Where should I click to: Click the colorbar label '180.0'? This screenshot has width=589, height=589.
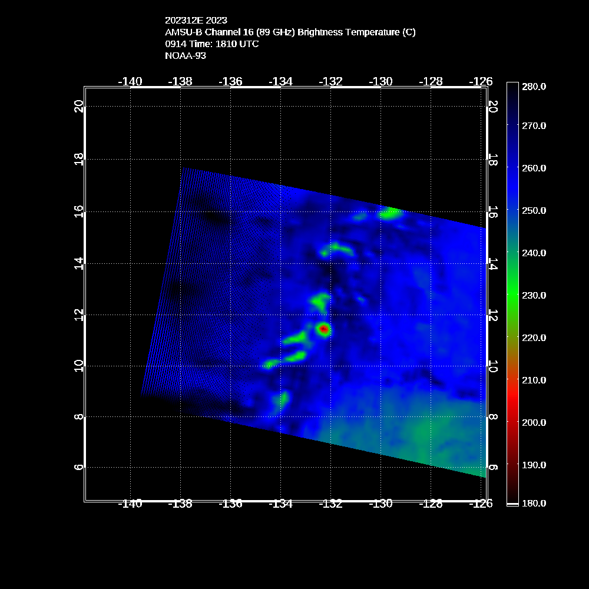(x=534, y=504)
